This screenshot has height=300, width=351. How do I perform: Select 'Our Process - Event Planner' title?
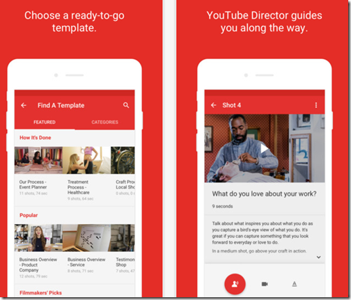pyautogui.click(x=33, y=184)
